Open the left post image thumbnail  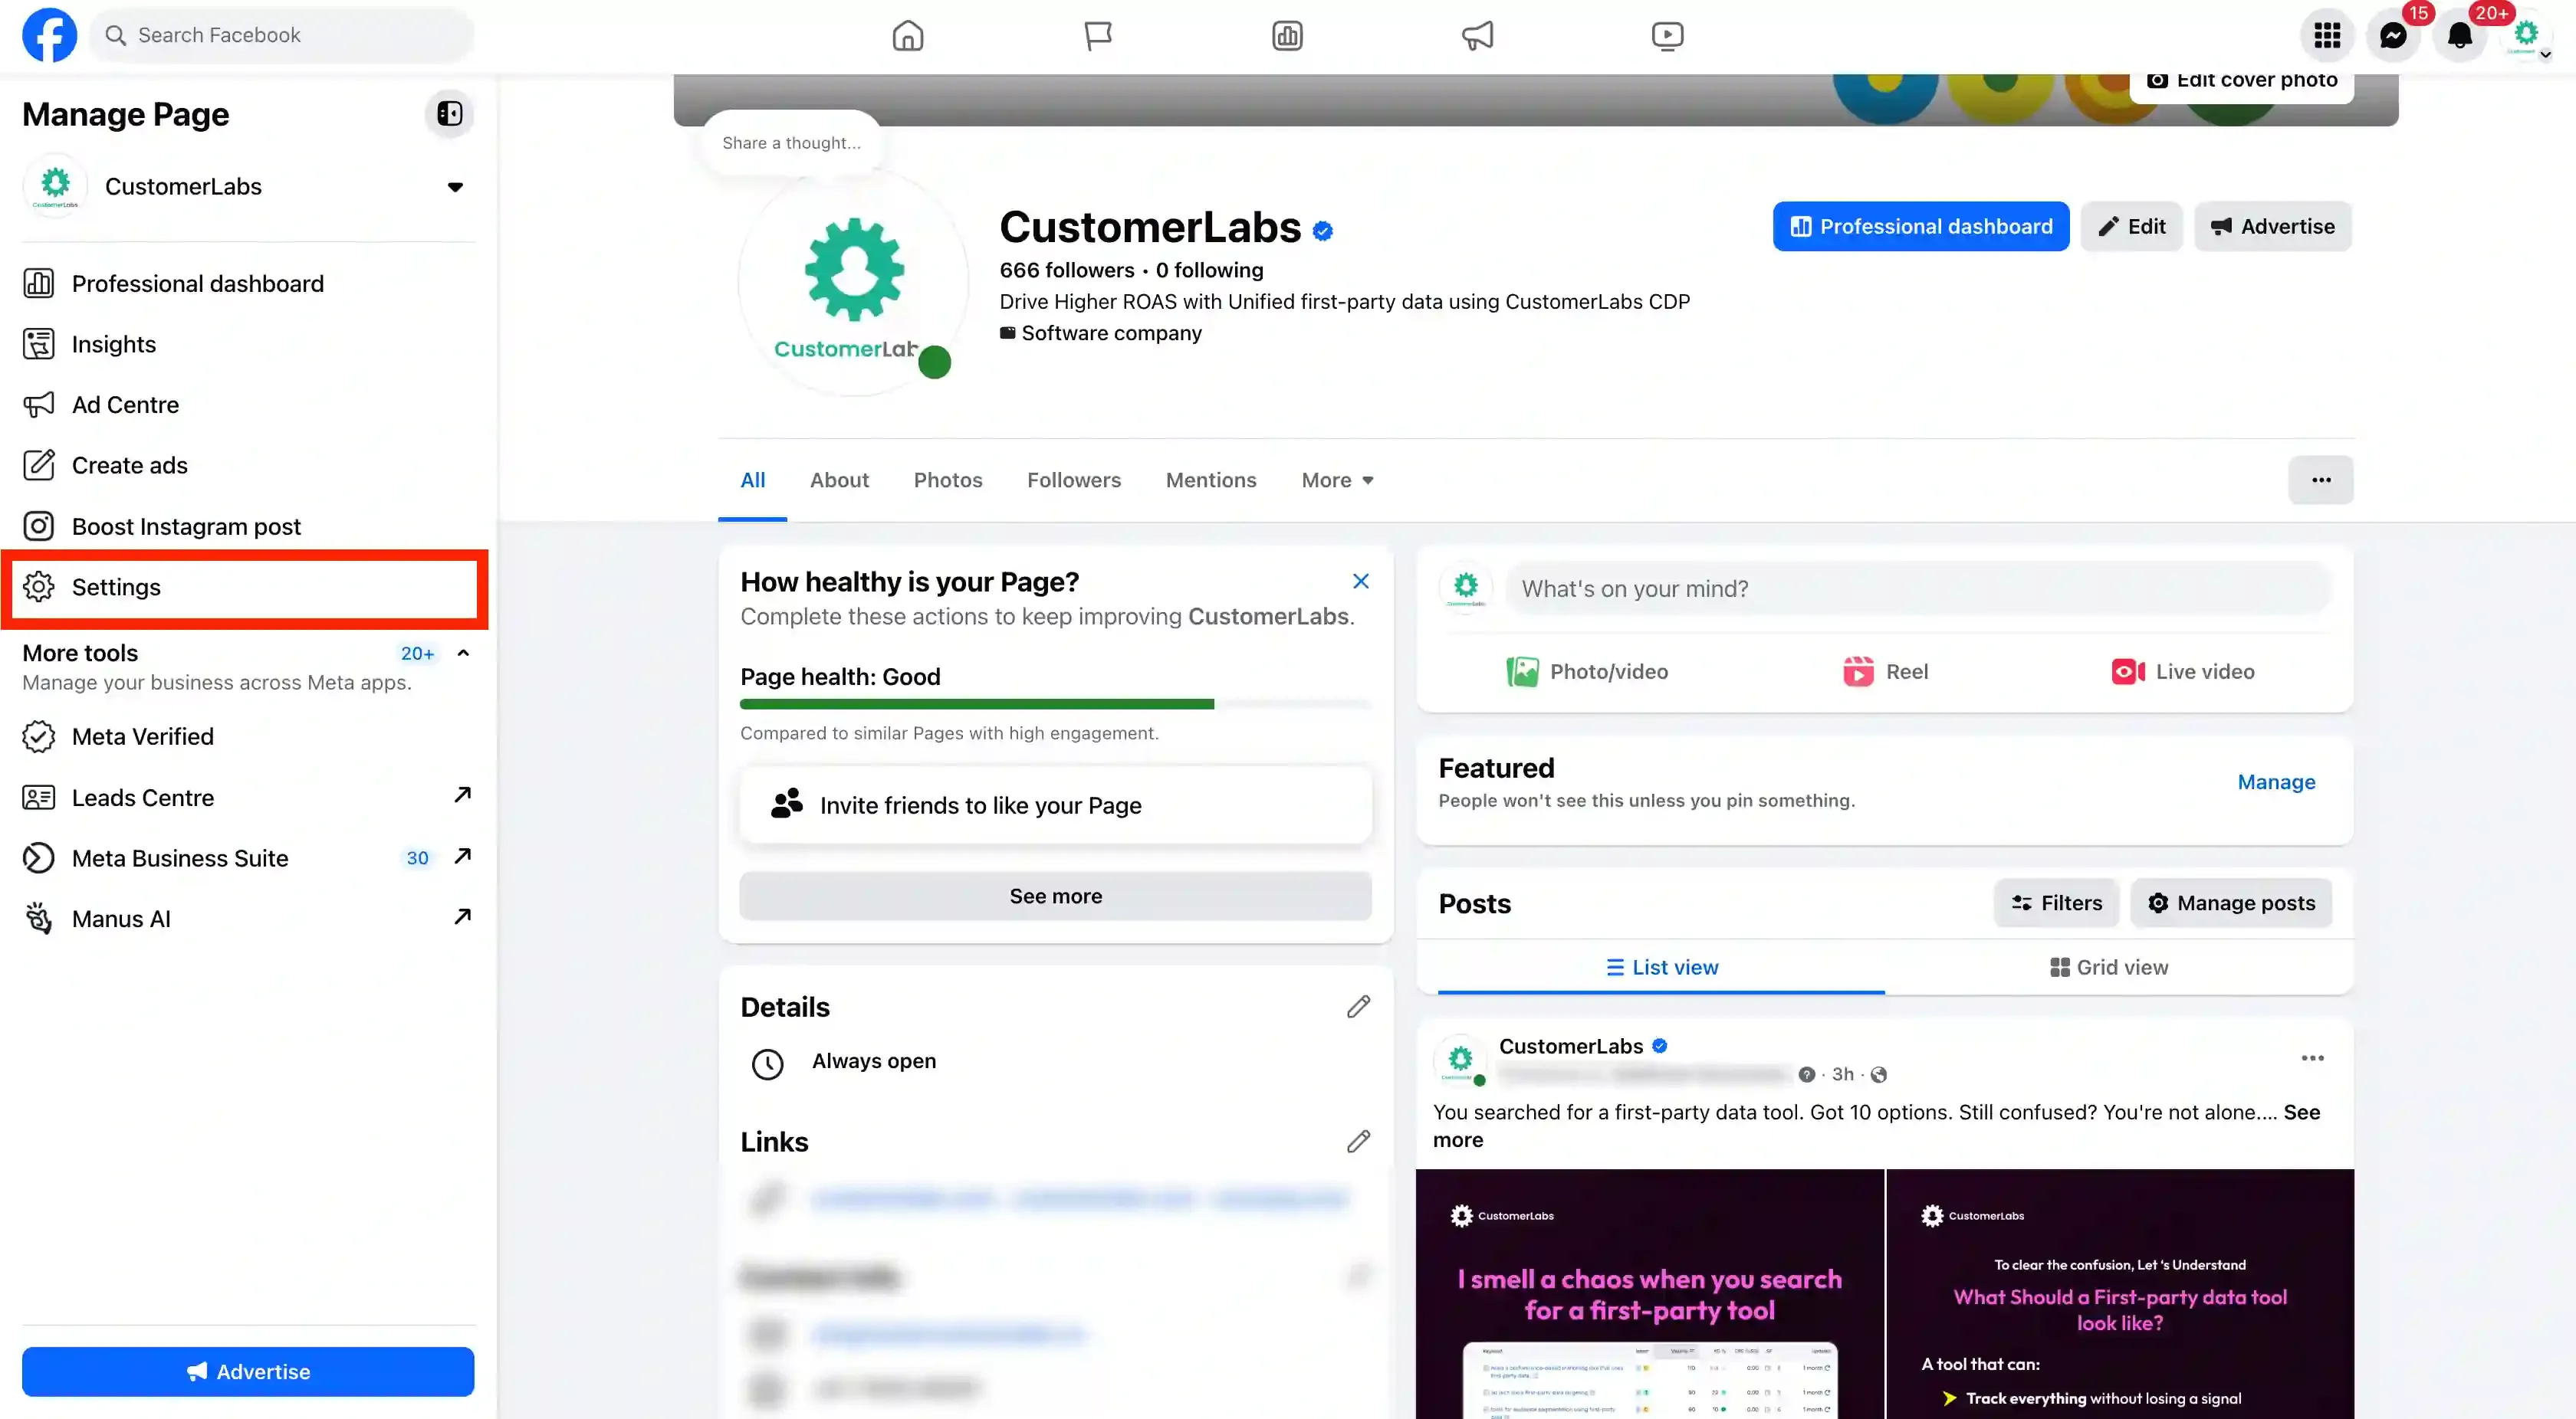click(x=1649, y=1294)
